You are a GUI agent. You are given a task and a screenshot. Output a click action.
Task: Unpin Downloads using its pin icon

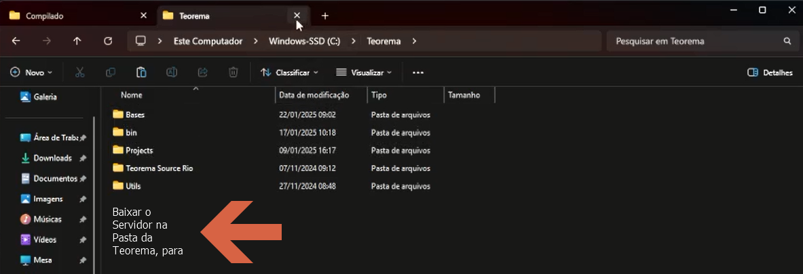(83, 159)
